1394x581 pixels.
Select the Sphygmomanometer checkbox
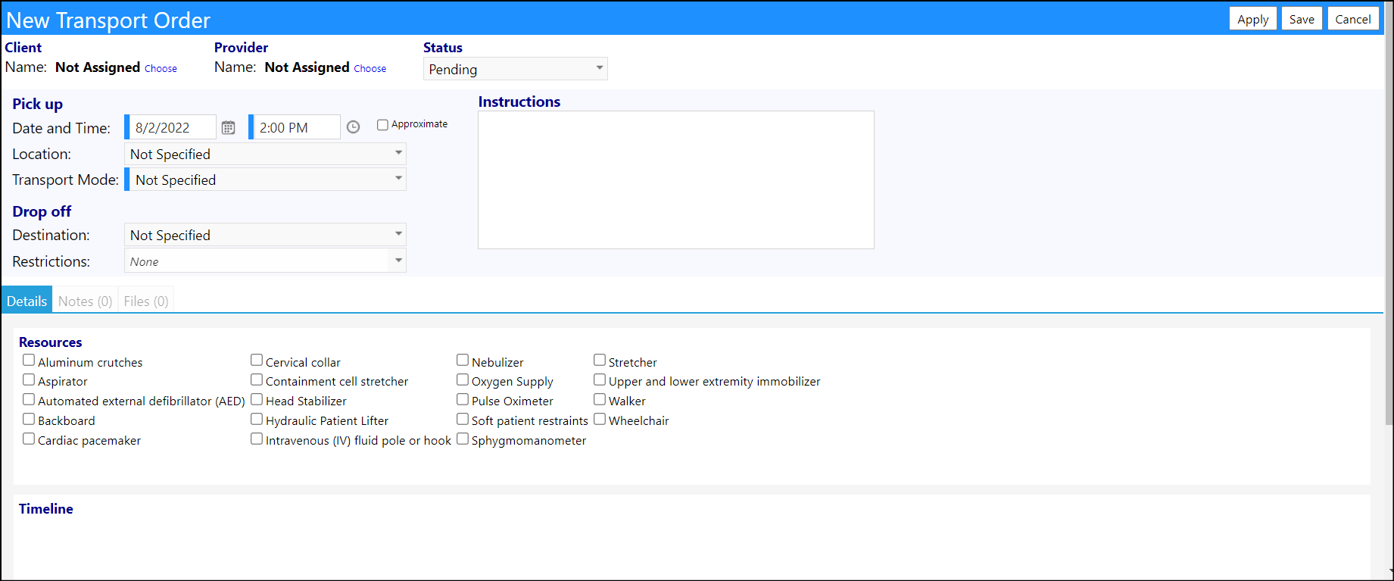pyautogui.click(x=463, y=439)
